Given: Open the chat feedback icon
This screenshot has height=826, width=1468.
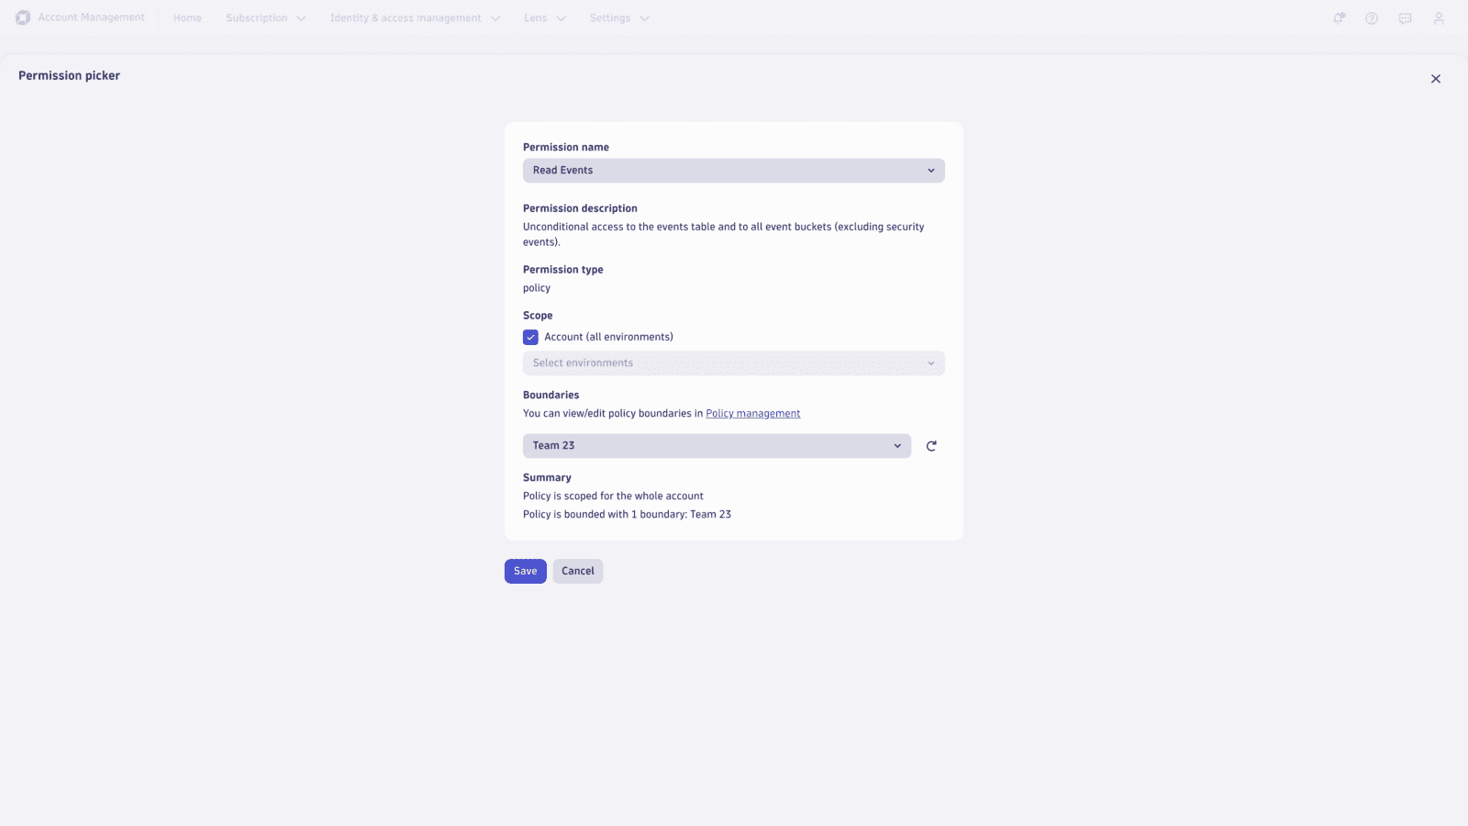Looking at the screenshot, I should coord(1405,17).
